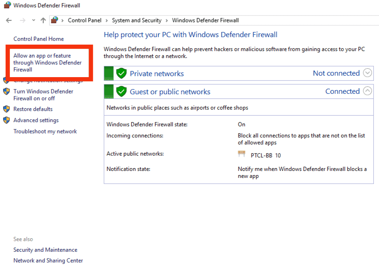Click the Active public networks label
The height and width of the screenshot is (269, 379).
click(135, 154)
